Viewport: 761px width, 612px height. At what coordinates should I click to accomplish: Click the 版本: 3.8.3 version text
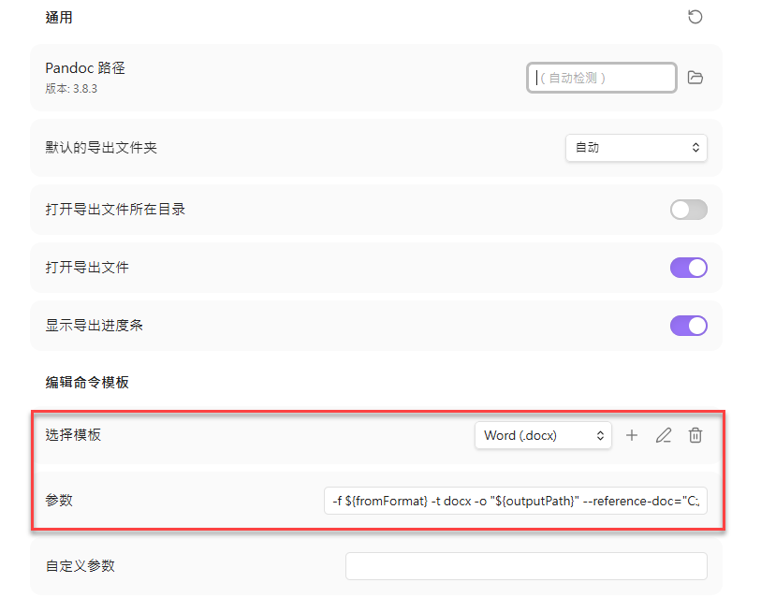click(x=72, y=88)
